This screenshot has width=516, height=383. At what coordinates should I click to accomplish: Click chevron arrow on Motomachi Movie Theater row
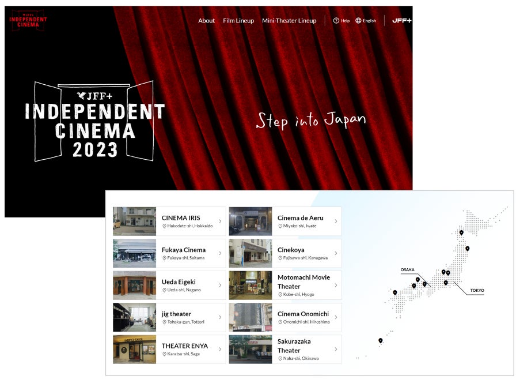coord(336,285)
